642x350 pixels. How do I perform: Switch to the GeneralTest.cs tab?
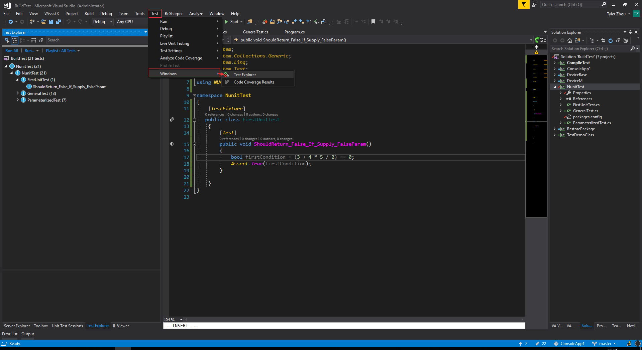[255, 32]
